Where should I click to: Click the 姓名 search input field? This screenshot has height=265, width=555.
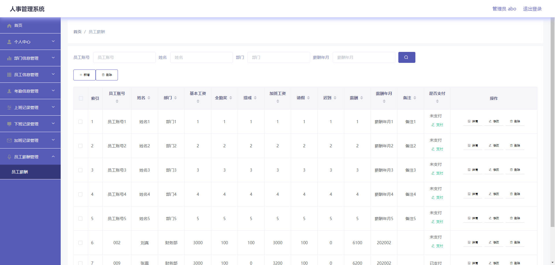[201, 57]
